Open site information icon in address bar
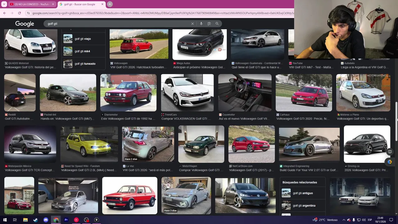Screen dimensions: 398x224 (x=28, y=13)
